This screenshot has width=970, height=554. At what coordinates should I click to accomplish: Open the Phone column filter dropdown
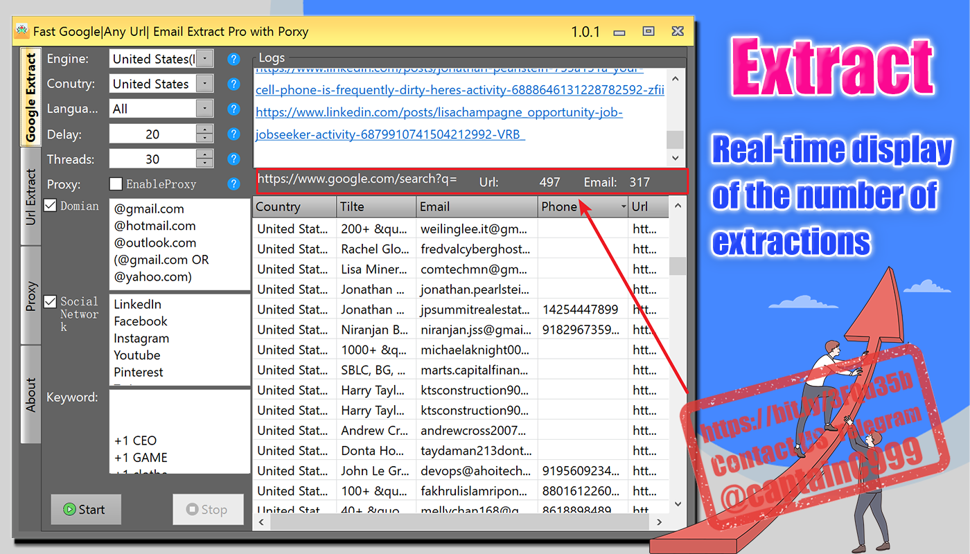point(622,206)
